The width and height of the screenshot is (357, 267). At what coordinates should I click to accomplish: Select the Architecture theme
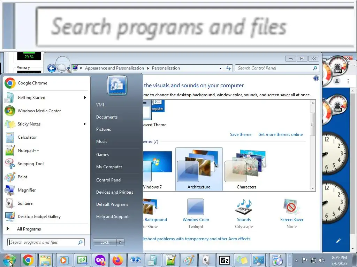tap(199, 169)
